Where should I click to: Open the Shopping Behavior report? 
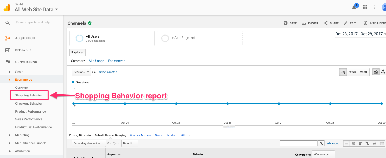point(29,96)
